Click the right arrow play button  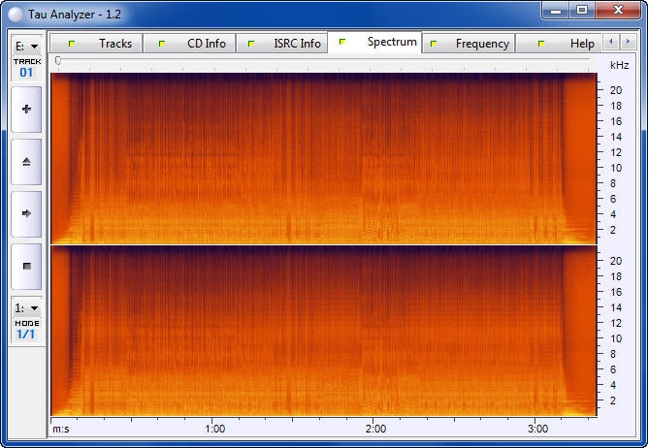[26, 213]
